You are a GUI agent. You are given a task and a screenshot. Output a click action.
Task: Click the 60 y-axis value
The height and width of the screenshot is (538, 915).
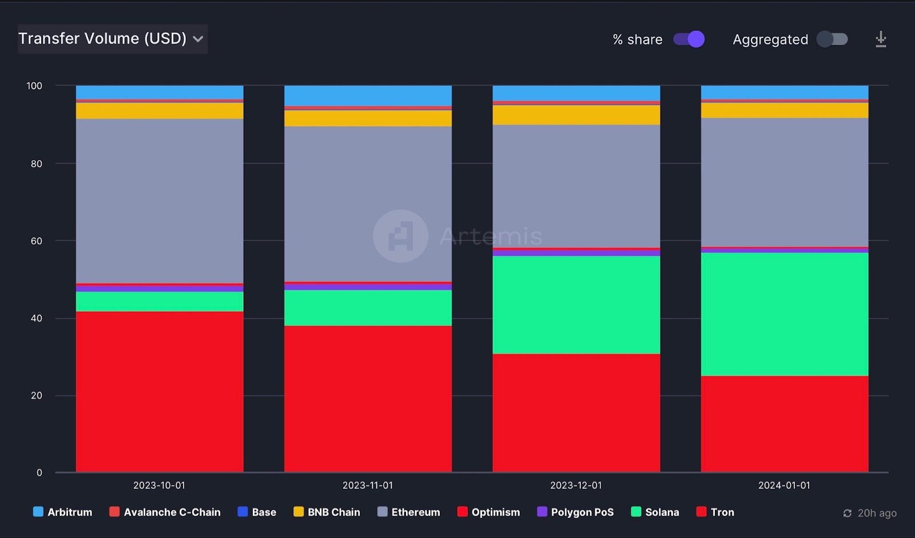pos(37,241)
